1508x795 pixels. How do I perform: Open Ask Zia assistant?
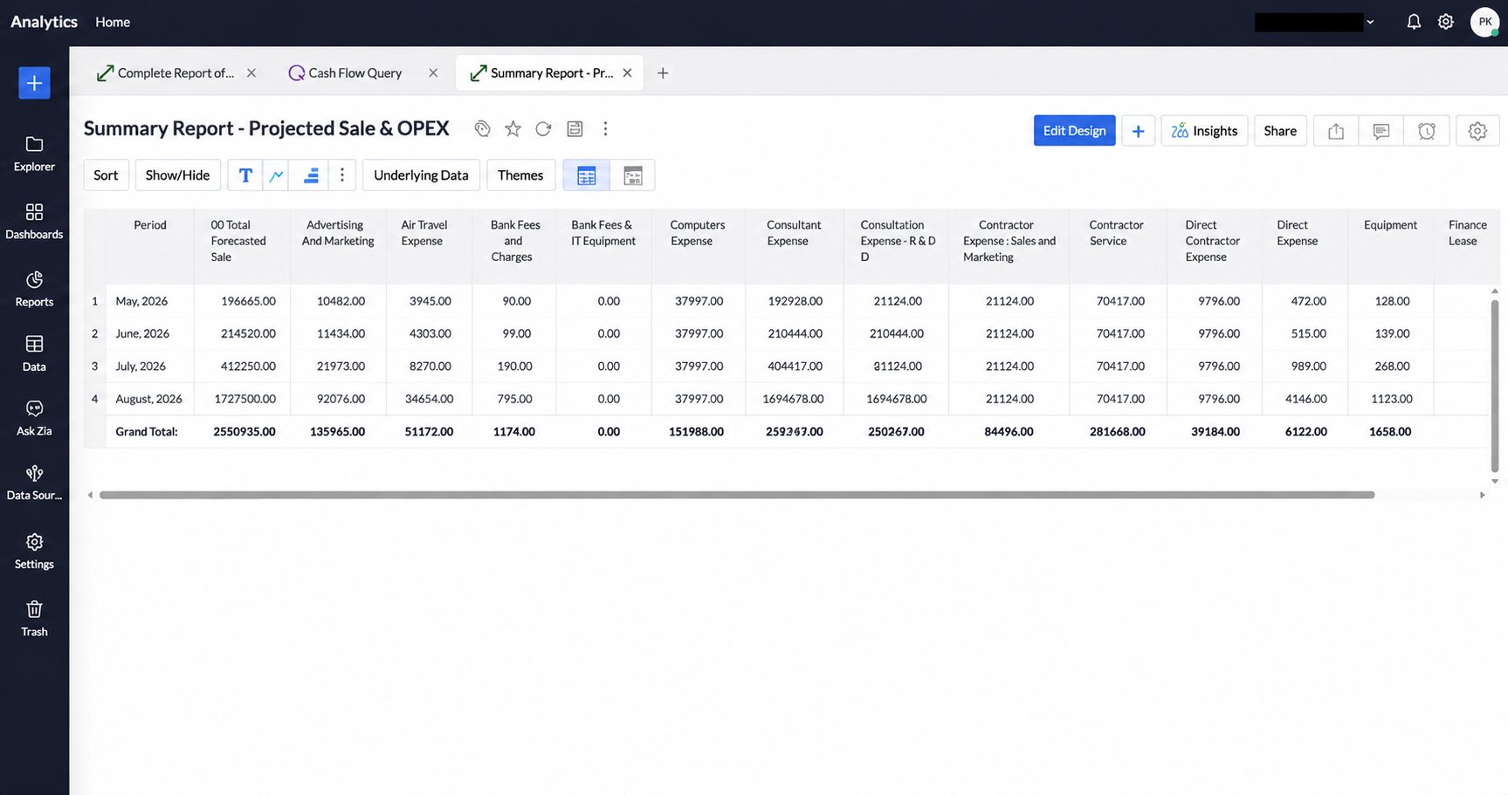pos(34,418)
